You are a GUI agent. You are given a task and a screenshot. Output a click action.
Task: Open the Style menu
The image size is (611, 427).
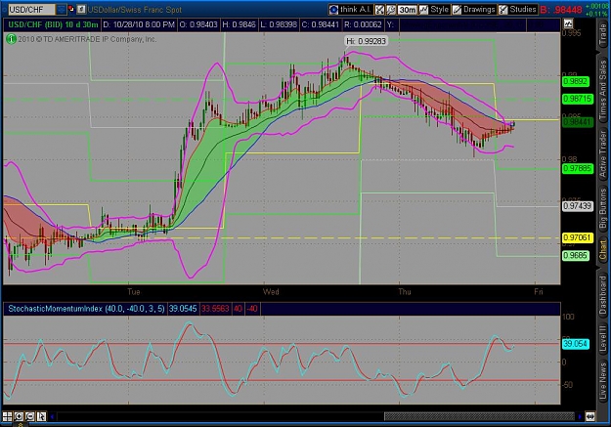click(434, 10)
